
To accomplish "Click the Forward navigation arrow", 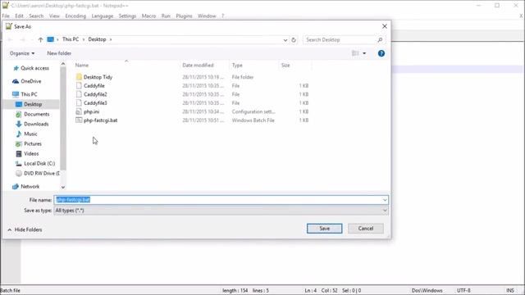I will click(x=22, y=39).
